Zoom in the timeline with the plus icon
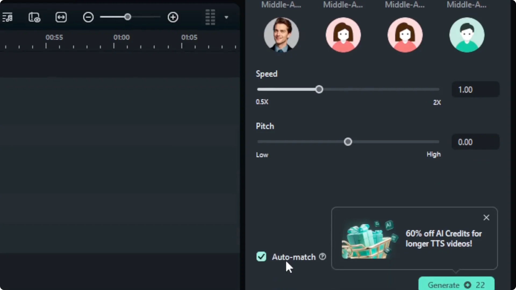 [173, 17]
